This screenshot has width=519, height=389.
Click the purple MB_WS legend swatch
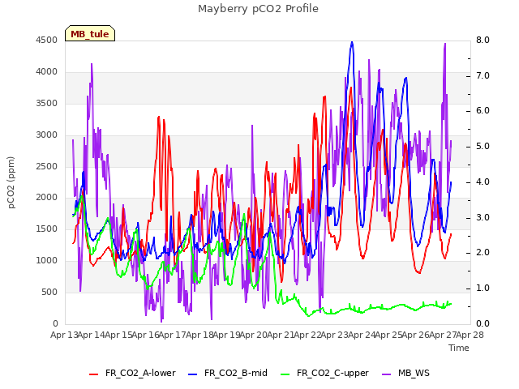(x=386, y=374)
